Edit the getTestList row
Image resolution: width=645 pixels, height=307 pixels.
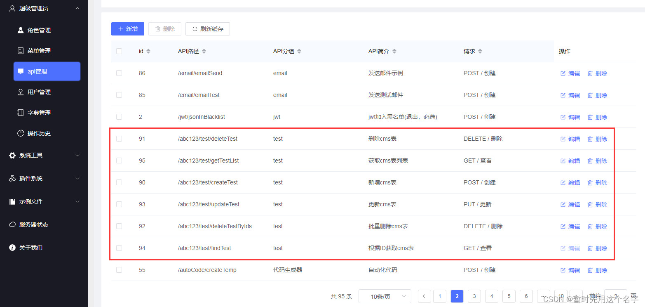[x=570, y=161]
